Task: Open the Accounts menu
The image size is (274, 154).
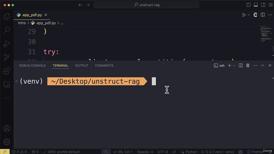Action: coord(7,128)
